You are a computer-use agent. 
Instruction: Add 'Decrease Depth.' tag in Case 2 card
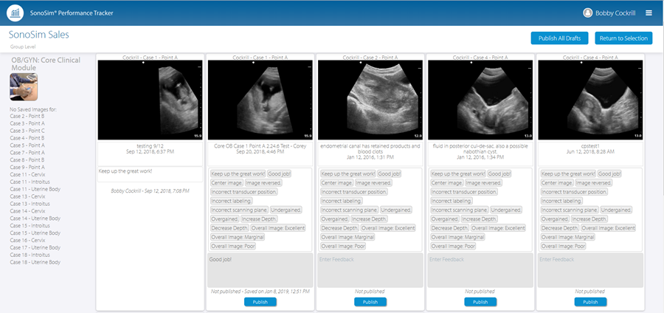pos(339,228)
